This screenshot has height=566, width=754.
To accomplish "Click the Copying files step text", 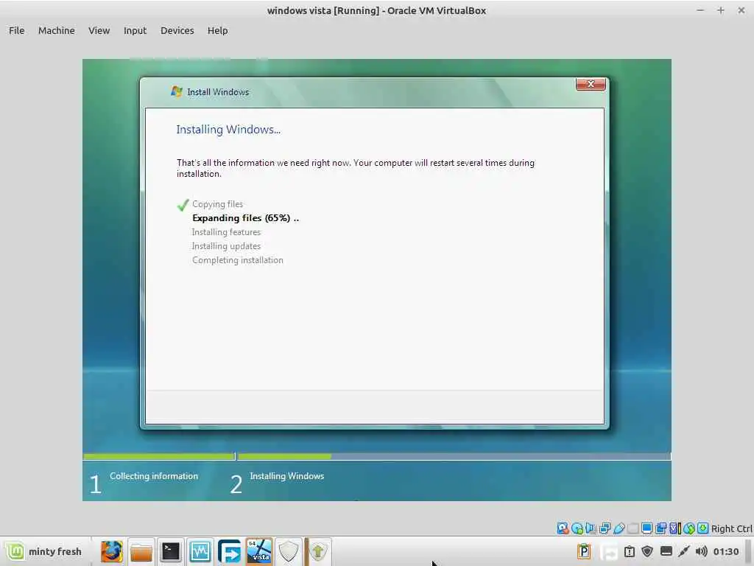I will point(217,204).
